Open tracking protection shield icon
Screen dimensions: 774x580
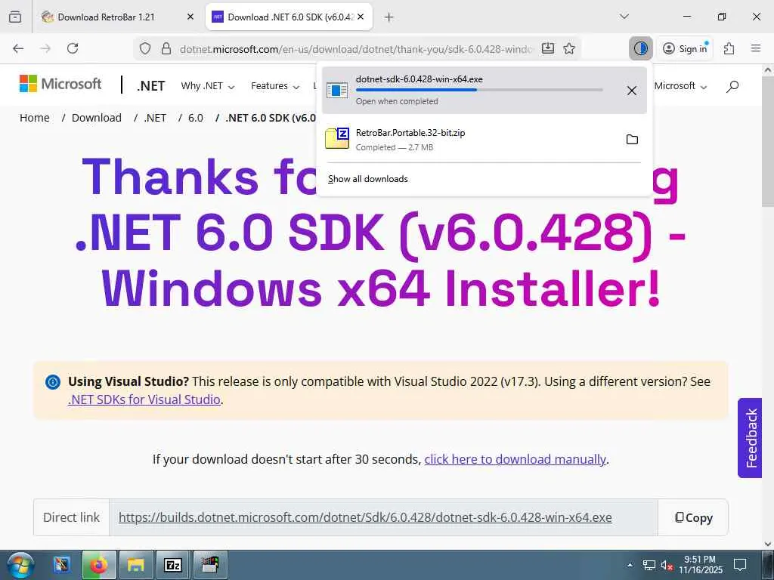(144, 48)
